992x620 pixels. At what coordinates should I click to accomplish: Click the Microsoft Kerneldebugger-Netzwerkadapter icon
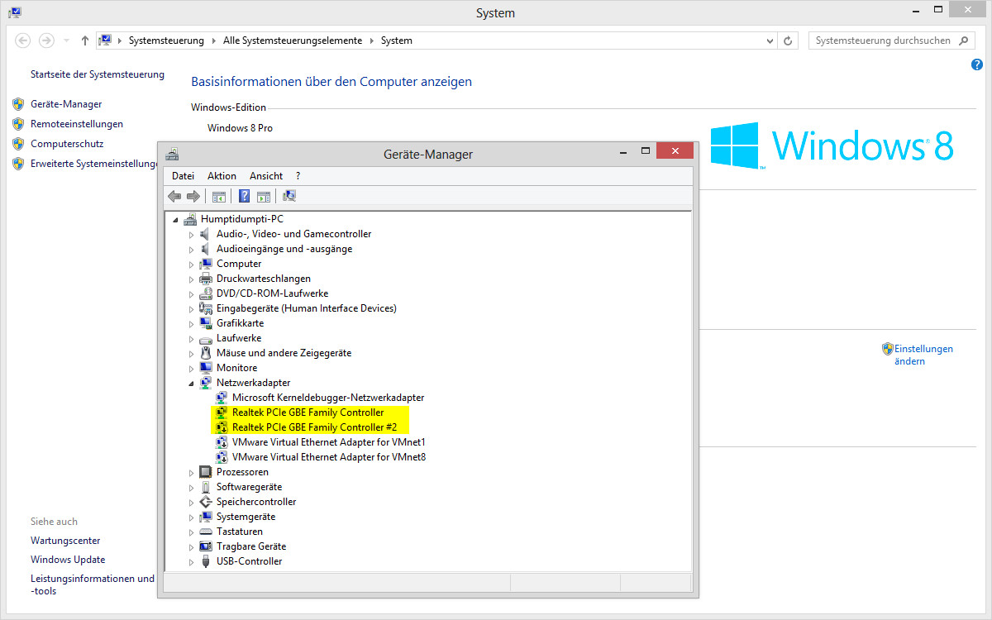click(222, 398)
